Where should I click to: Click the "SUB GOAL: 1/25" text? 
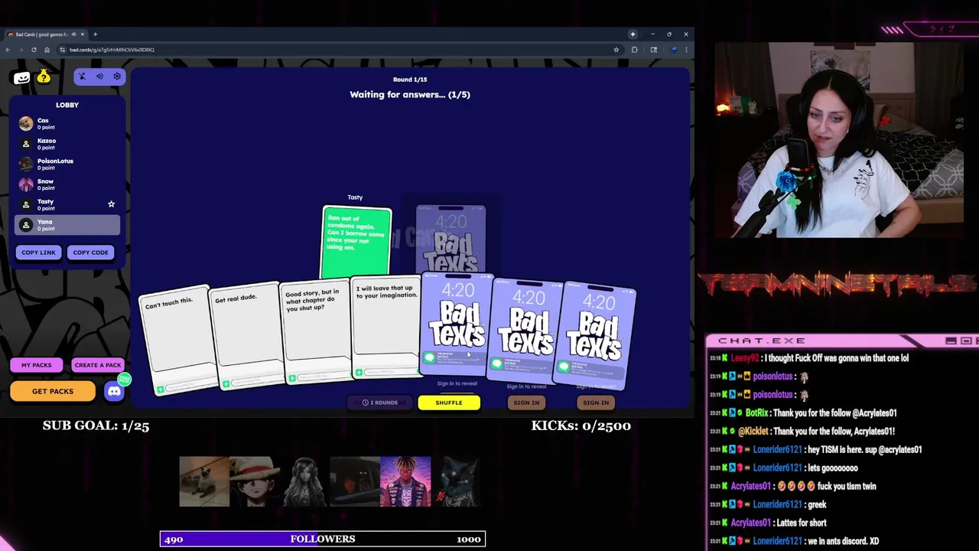point(96,426)
